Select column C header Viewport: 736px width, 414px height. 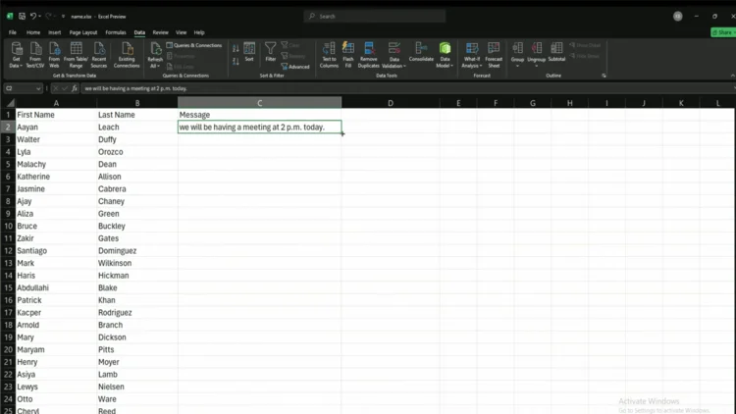click(260, 103)
